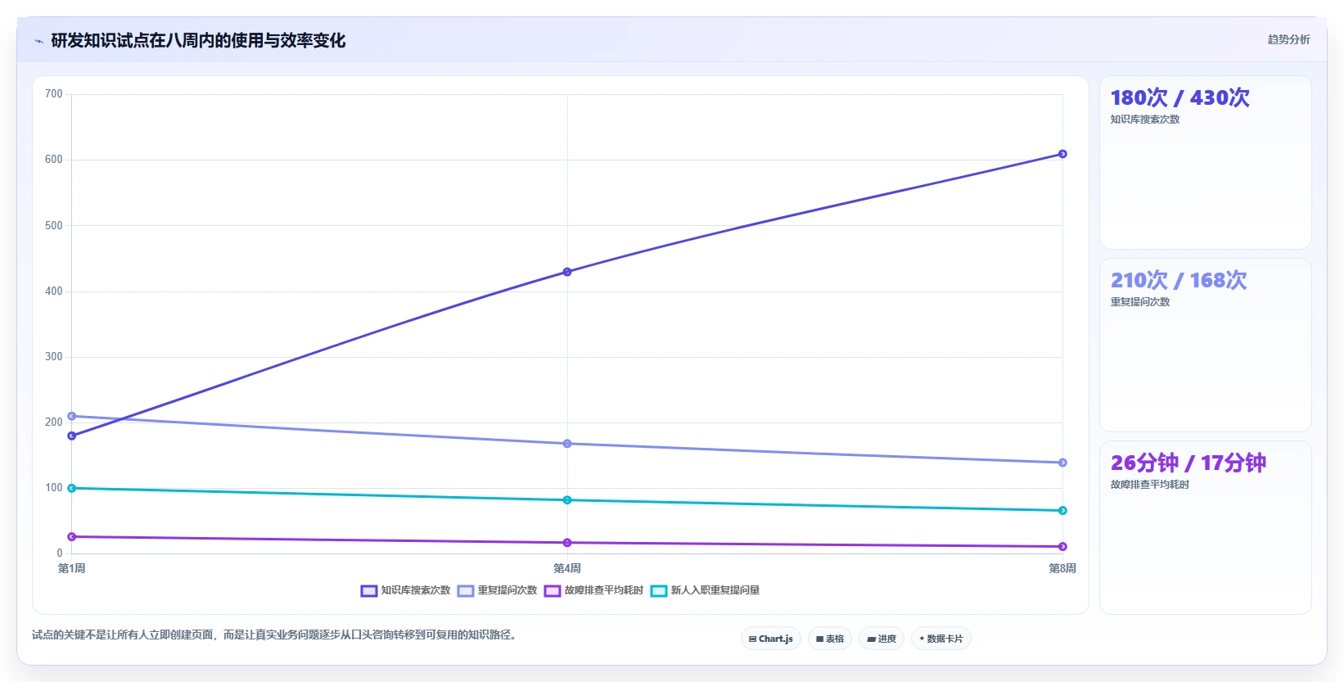Click the 500 y-axis label

tap(54, 225)
